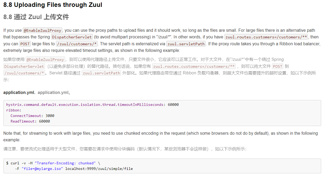Click "file=@mylarge.iso" string in curl command
The height and width of the screenshot is (176, 323).
click(x=42, y=169)
